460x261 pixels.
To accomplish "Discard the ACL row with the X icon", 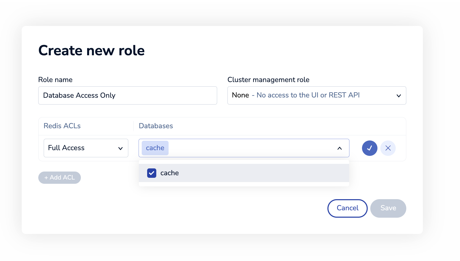I will point(388,148).
